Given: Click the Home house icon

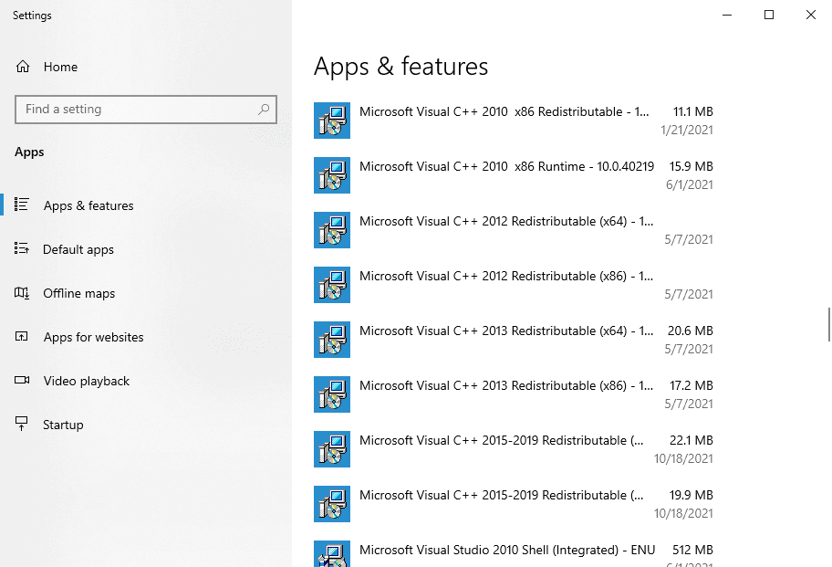Looking at the screenshot, I should [23, 67].
